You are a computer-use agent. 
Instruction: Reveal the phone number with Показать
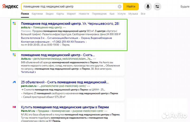pyautogui.click(x=79, y=42)
